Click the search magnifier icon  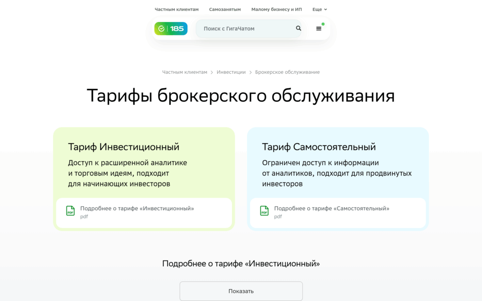[x=298, y=28]
